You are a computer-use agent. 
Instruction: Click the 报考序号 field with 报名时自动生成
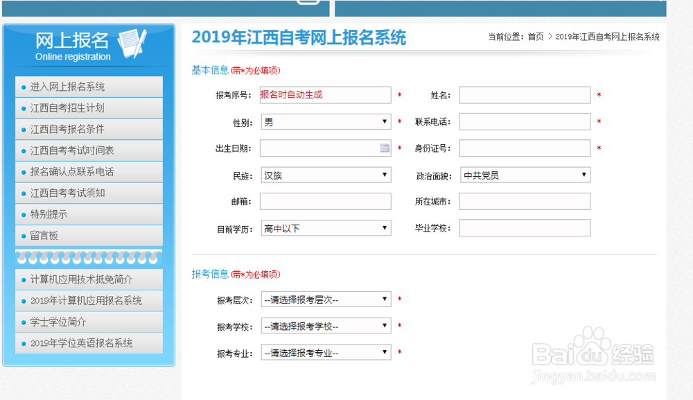[326, 95]
